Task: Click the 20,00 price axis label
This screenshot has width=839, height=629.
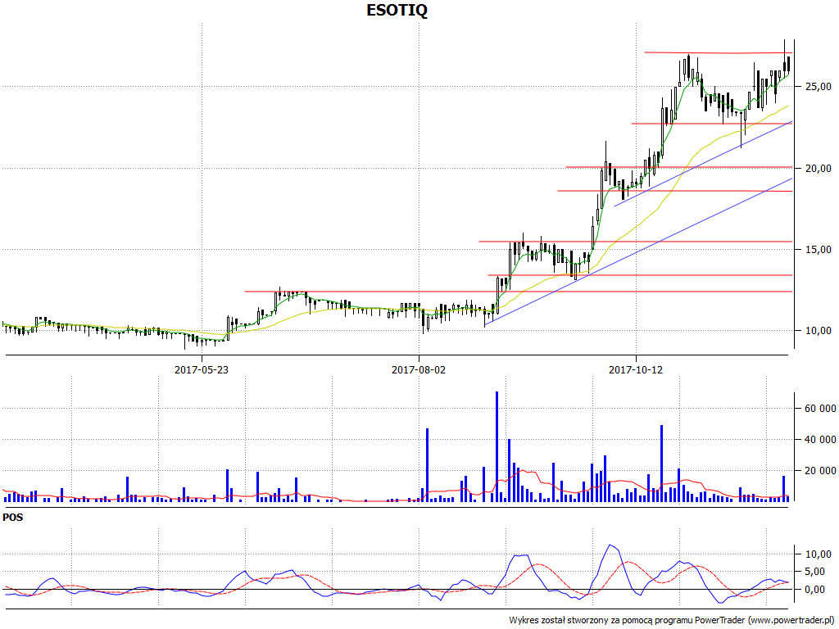Action: click(819, 168)
